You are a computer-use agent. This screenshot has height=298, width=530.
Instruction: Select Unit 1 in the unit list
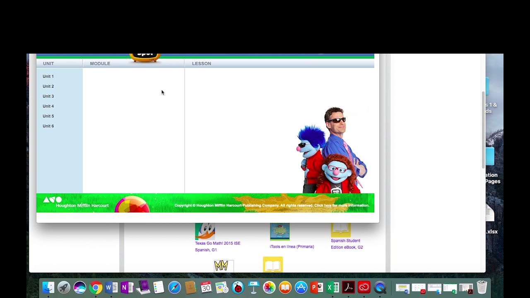[x=48, y=76]
